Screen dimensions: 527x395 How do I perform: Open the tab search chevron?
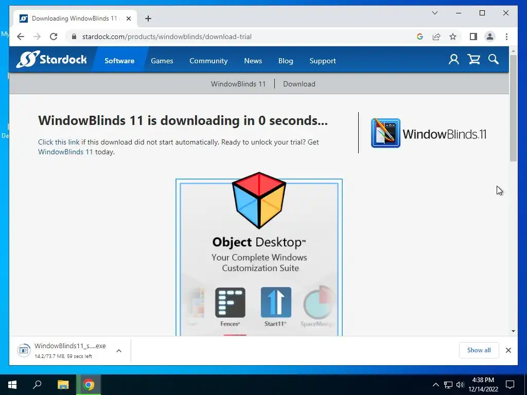(x=434, y=13)
